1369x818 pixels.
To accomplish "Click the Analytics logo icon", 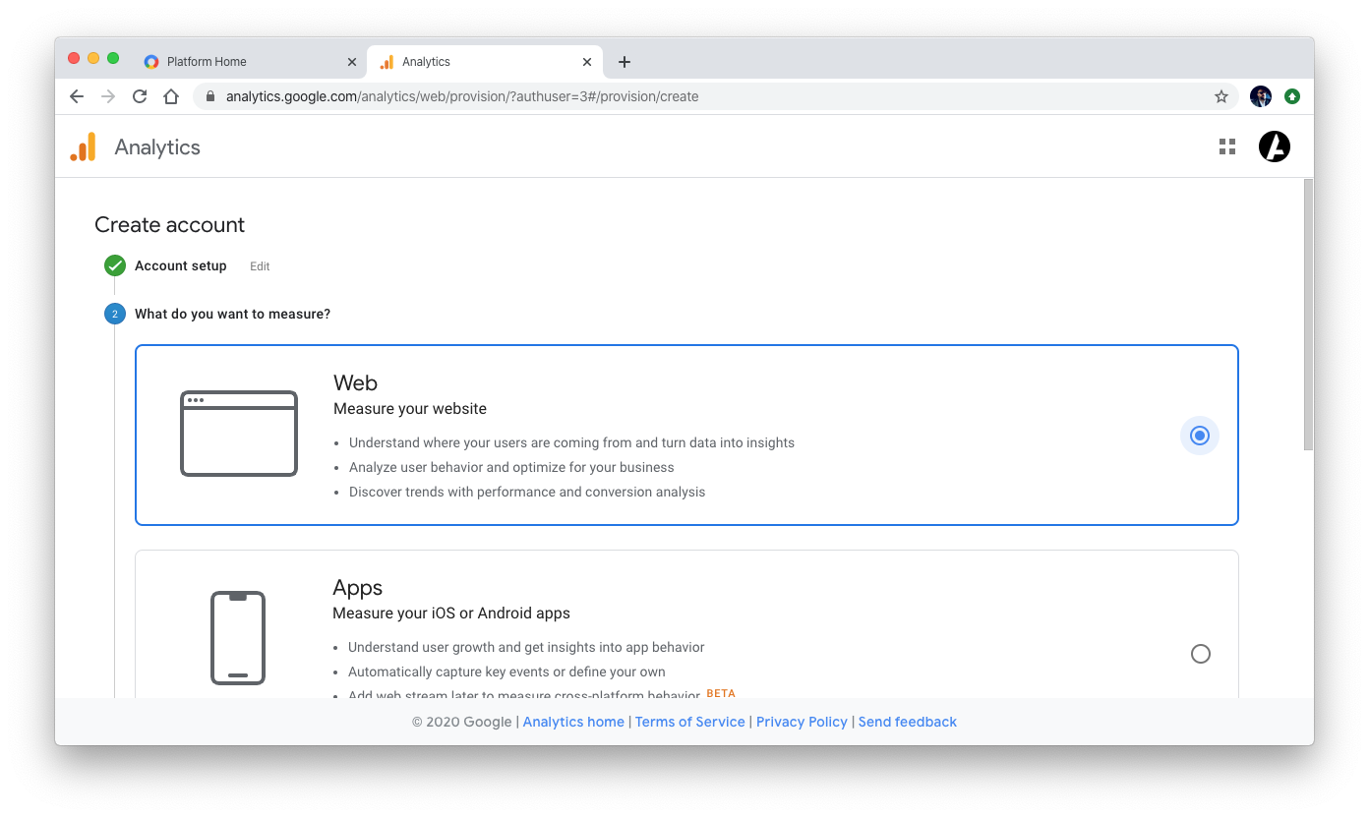I will [84, 146].
